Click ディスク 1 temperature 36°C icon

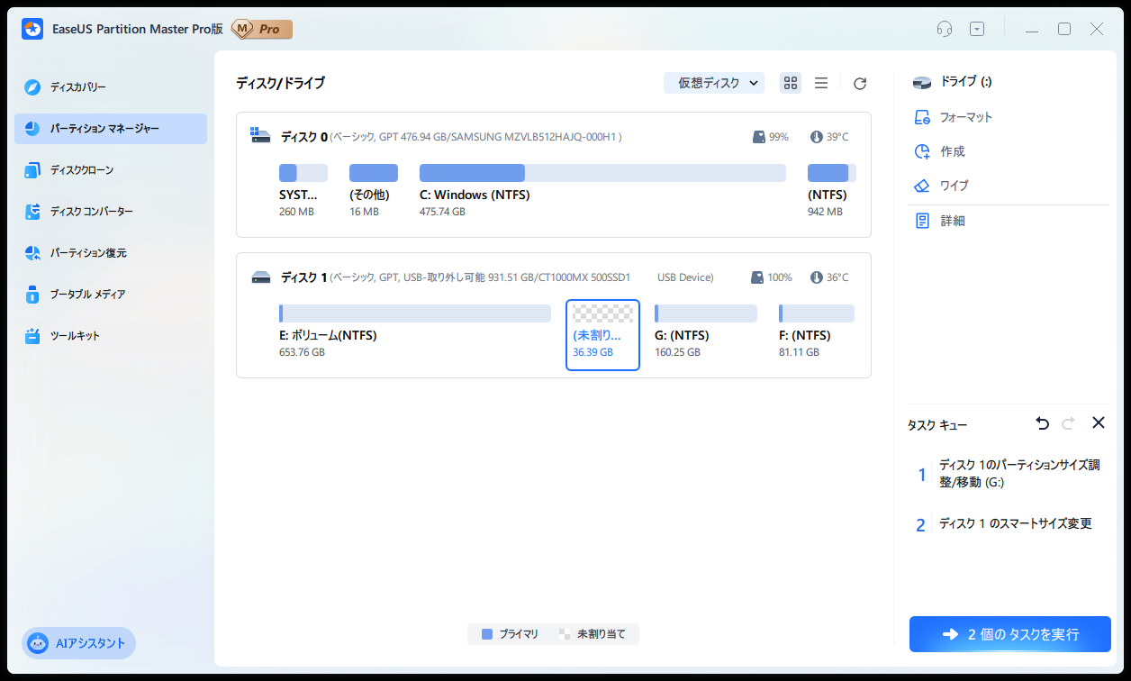[x=816, y=277]
